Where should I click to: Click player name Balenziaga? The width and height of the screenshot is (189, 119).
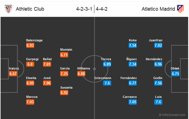click(x=34, y=40)
